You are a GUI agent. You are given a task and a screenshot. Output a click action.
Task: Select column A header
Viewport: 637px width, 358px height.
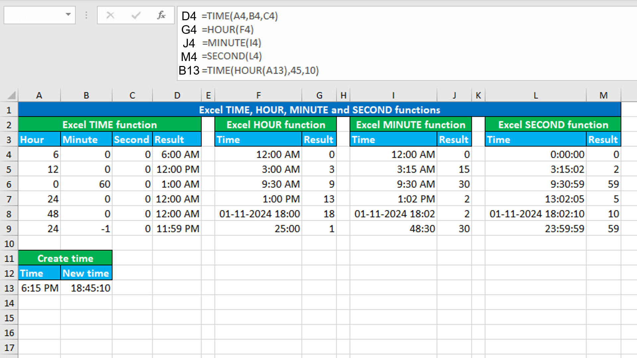coord(39,95)
